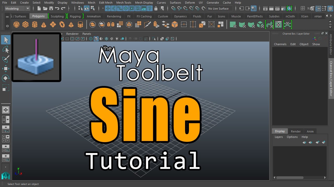This screenshot has height=187, width=334.
Task: Create a polygon cube from shelf
Action: [25, 25]
